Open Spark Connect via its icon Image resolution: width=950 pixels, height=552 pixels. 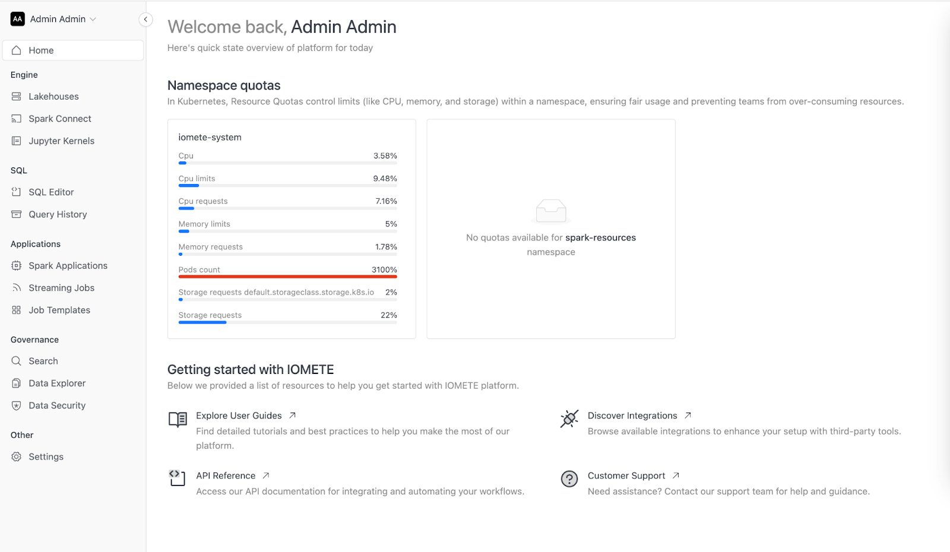[x=17, y=119]
